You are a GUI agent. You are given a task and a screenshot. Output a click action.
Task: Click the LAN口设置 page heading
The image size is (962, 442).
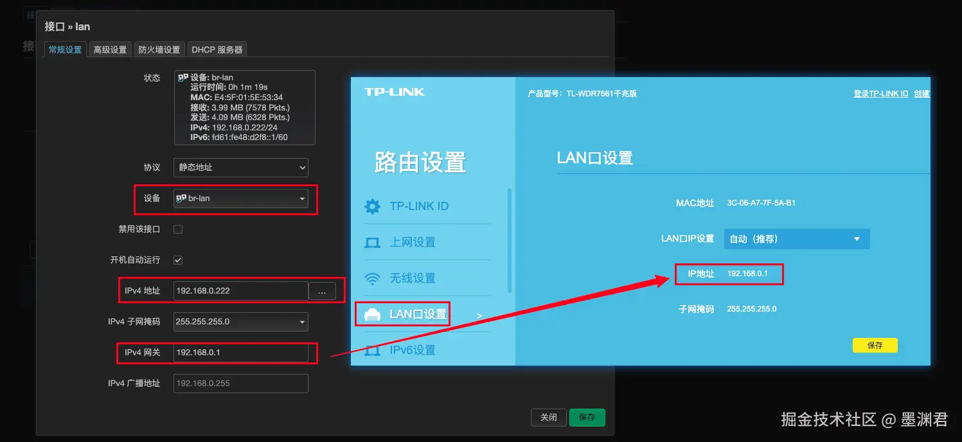[595, 158]
